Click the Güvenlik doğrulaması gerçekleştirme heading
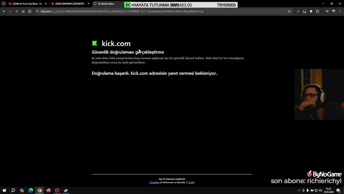The image size is (344, 194). click(x=128, y=52)
